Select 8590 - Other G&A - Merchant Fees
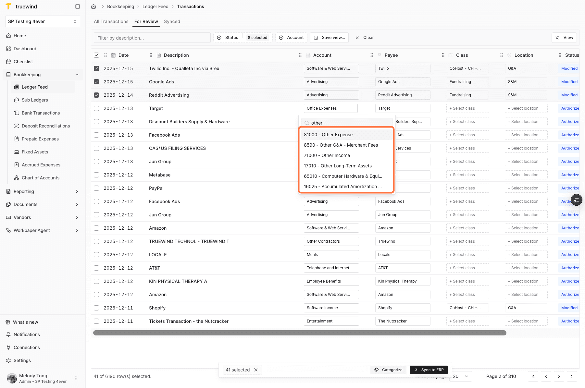 [x=346, y=145]
